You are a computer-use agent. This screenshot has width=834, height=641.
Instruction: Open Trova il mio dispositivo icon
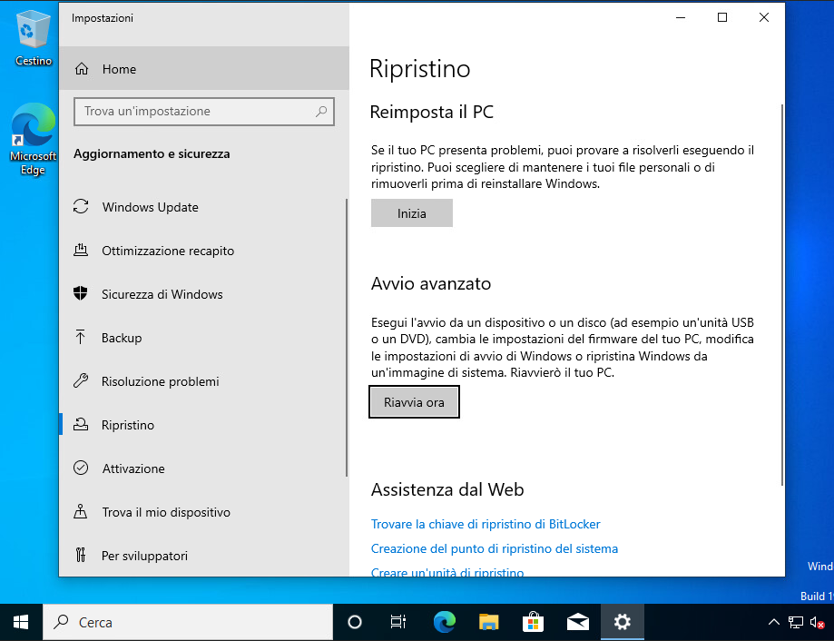[x=82, y=512]
